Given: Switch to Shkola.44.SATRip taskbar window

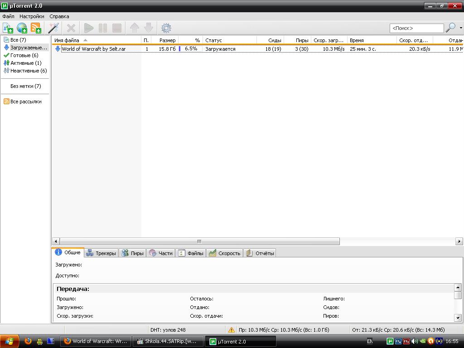Looking at the screenshot, I should [168, 341].
